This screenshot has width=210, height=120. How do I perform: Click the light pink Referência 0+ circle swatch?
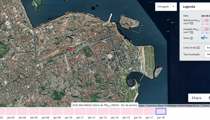pos(203,20)
